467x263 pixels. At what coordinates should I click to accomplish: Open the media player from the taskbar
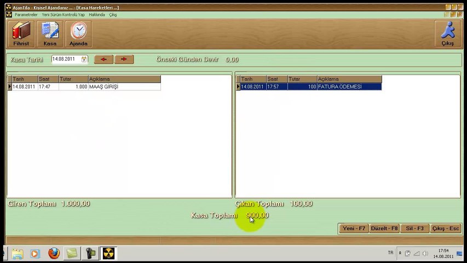coord(35,254)
